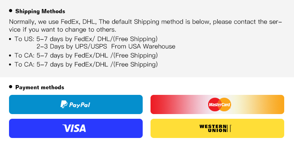Click the first "To CA" shipping line

tap(86, 56)
